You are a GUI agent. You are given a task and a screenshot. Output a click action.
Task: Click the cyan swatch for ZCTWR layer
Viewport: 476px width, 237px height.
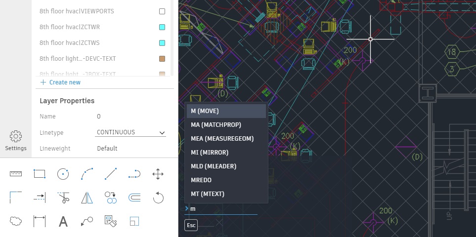tap(162, 27)
